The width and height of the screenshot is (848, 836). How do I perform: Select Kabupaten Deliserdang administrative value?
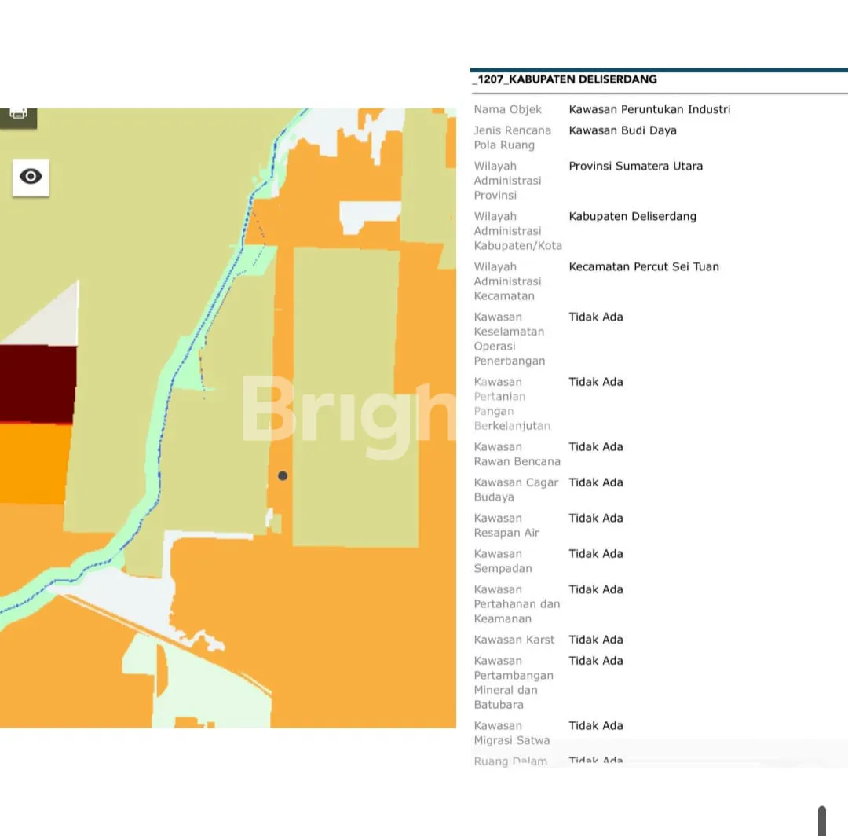(x=632, y=216)
